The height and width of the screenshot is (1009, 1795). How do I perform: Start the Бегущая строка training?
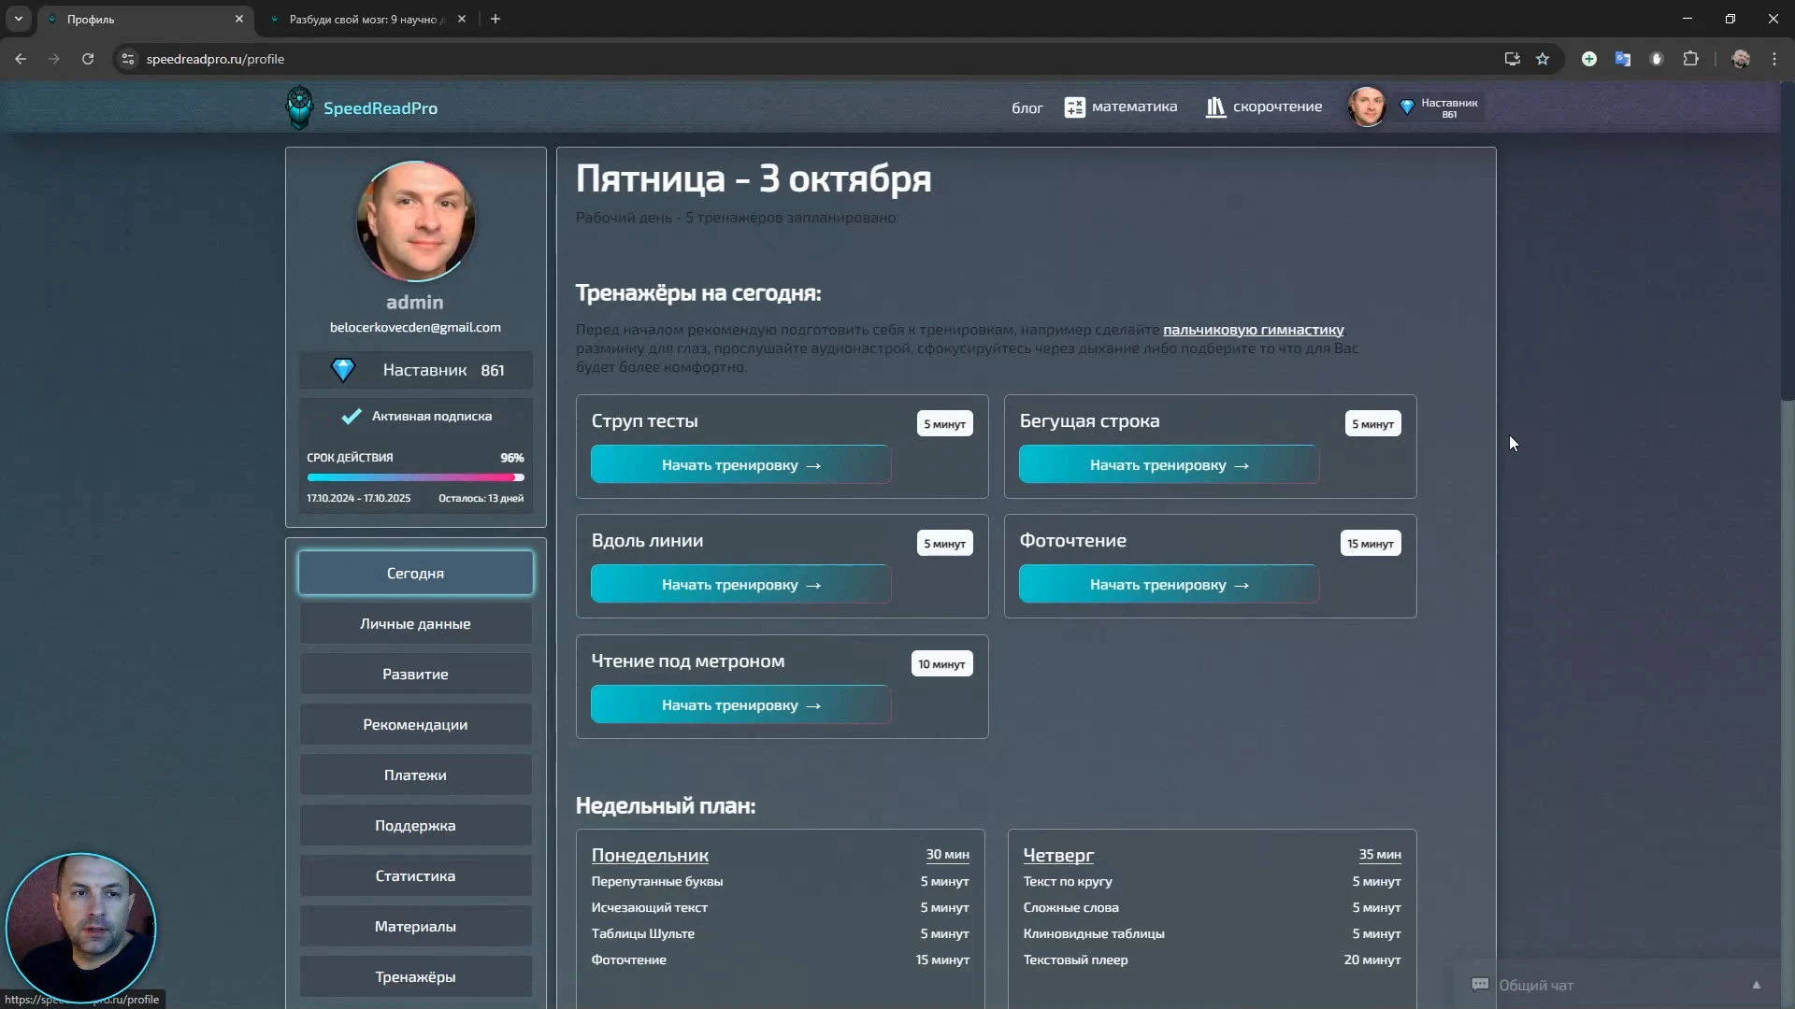1169,464
